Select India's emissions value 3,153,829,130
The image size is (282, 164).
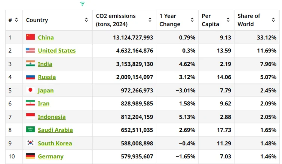pos(135,64)
